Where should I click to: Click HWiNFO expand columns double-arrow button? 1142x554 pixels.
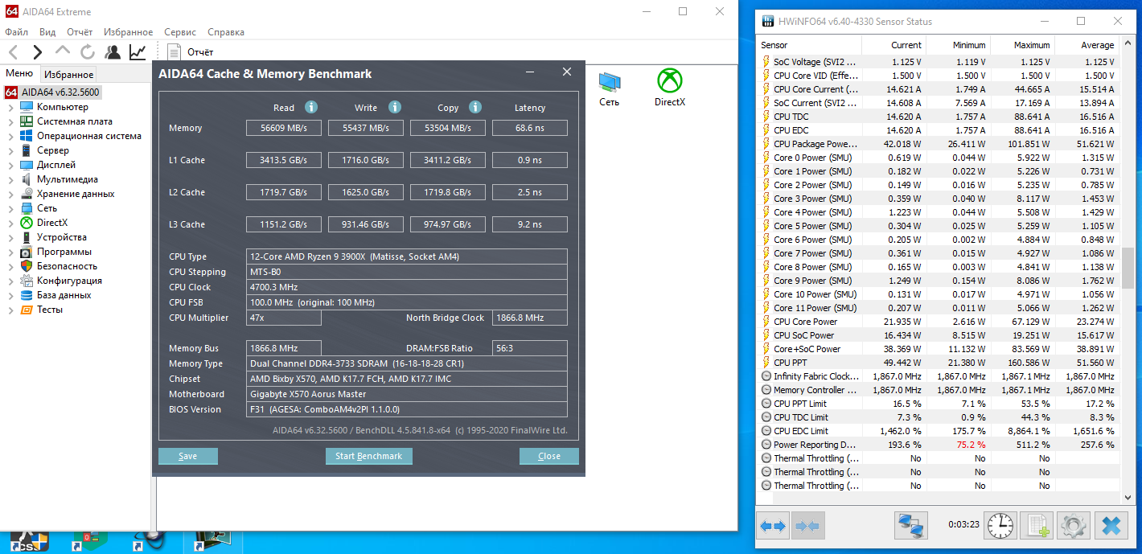(x=774, y=527)
